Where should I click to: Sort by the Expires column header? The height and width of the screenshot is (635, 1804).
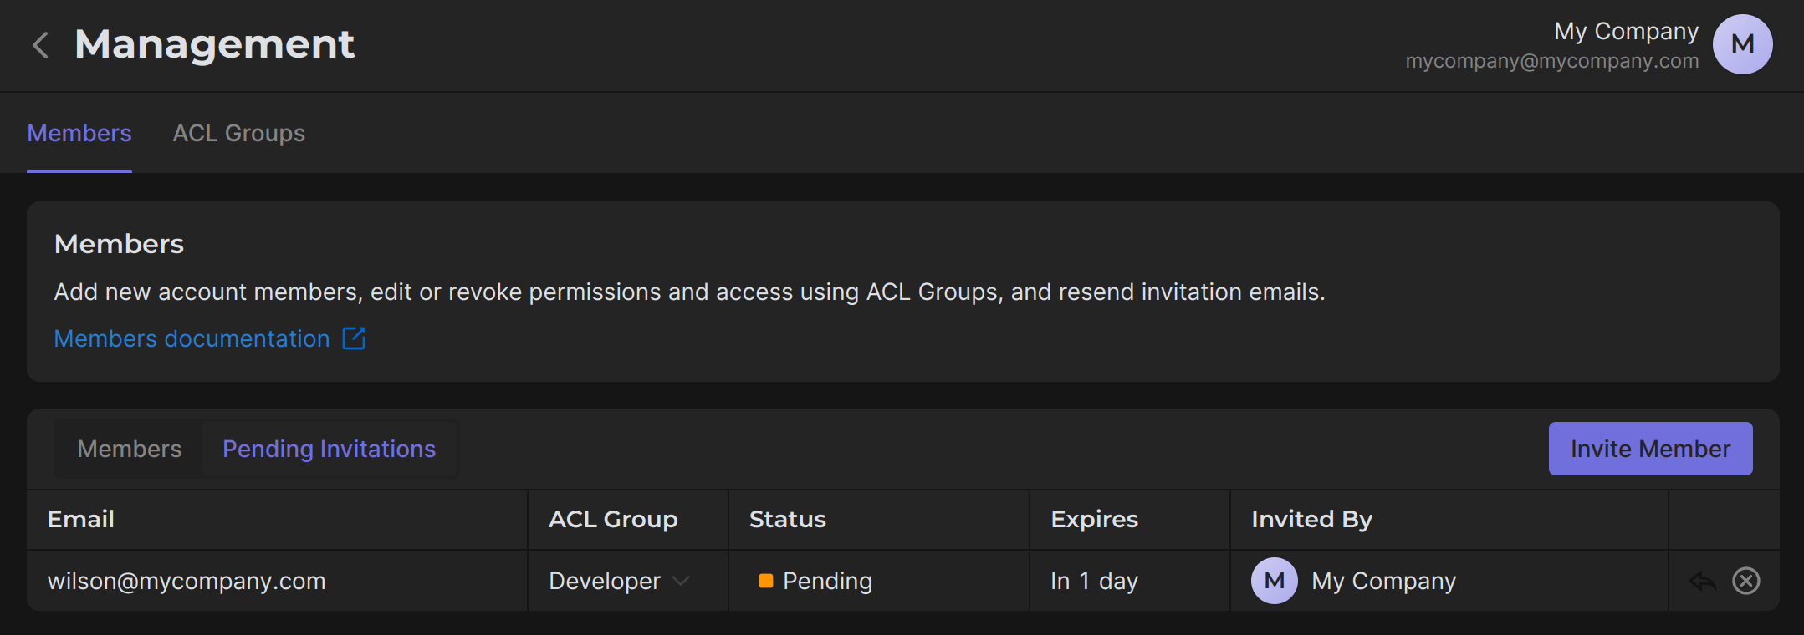pyautogui.click(x=1094, y=519)
